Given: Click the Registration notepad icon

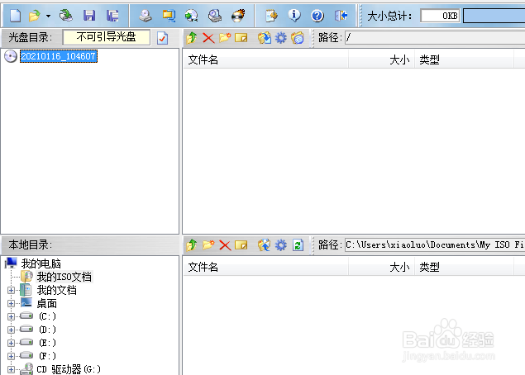Looking at the screenshot, I should pos(271,16).
